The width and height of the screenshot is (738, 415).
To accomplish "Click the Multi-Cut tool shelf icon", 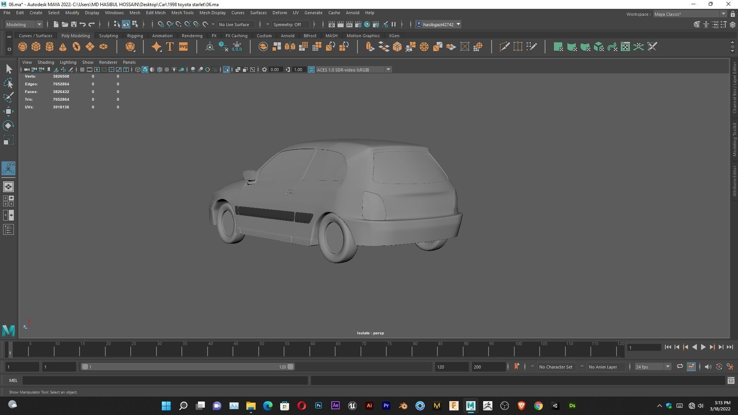I will pos(504,47).
